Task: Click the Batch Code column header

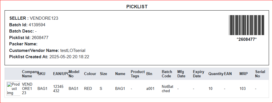Action: (167, 74)
